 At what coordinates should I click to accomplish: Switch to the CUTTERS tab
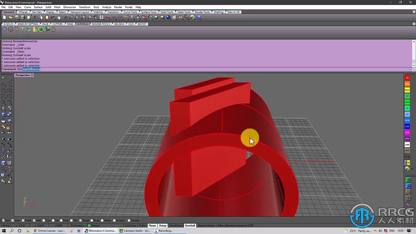pyautogui.click(x=58, y=24)
